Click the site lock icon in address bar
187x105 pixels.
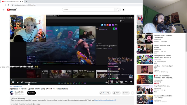[x=12, y=5]
